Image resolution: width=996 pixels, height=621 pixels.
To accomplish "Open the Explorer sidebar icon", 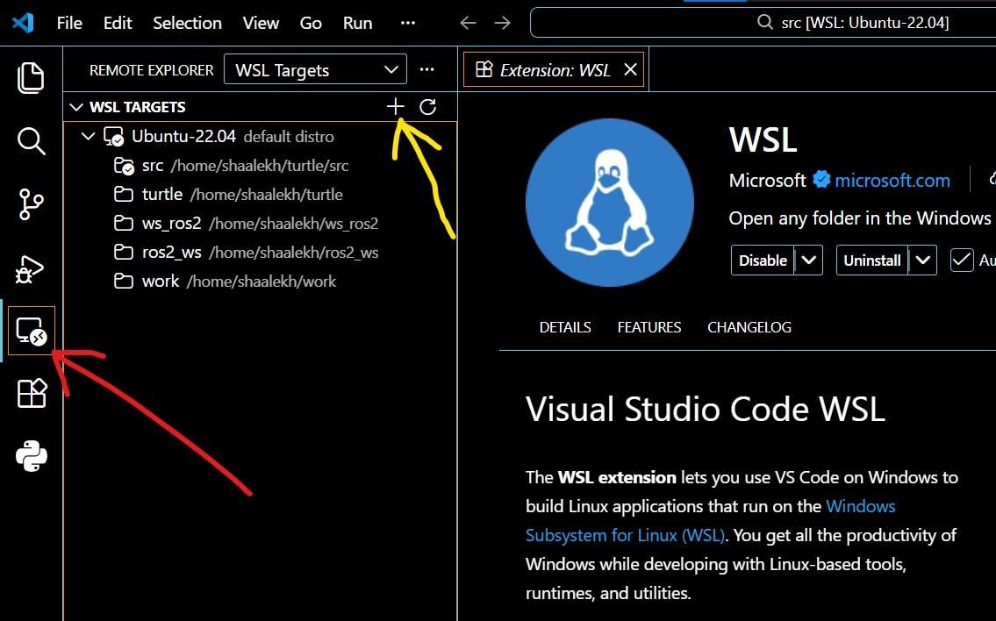I will 31,77.
